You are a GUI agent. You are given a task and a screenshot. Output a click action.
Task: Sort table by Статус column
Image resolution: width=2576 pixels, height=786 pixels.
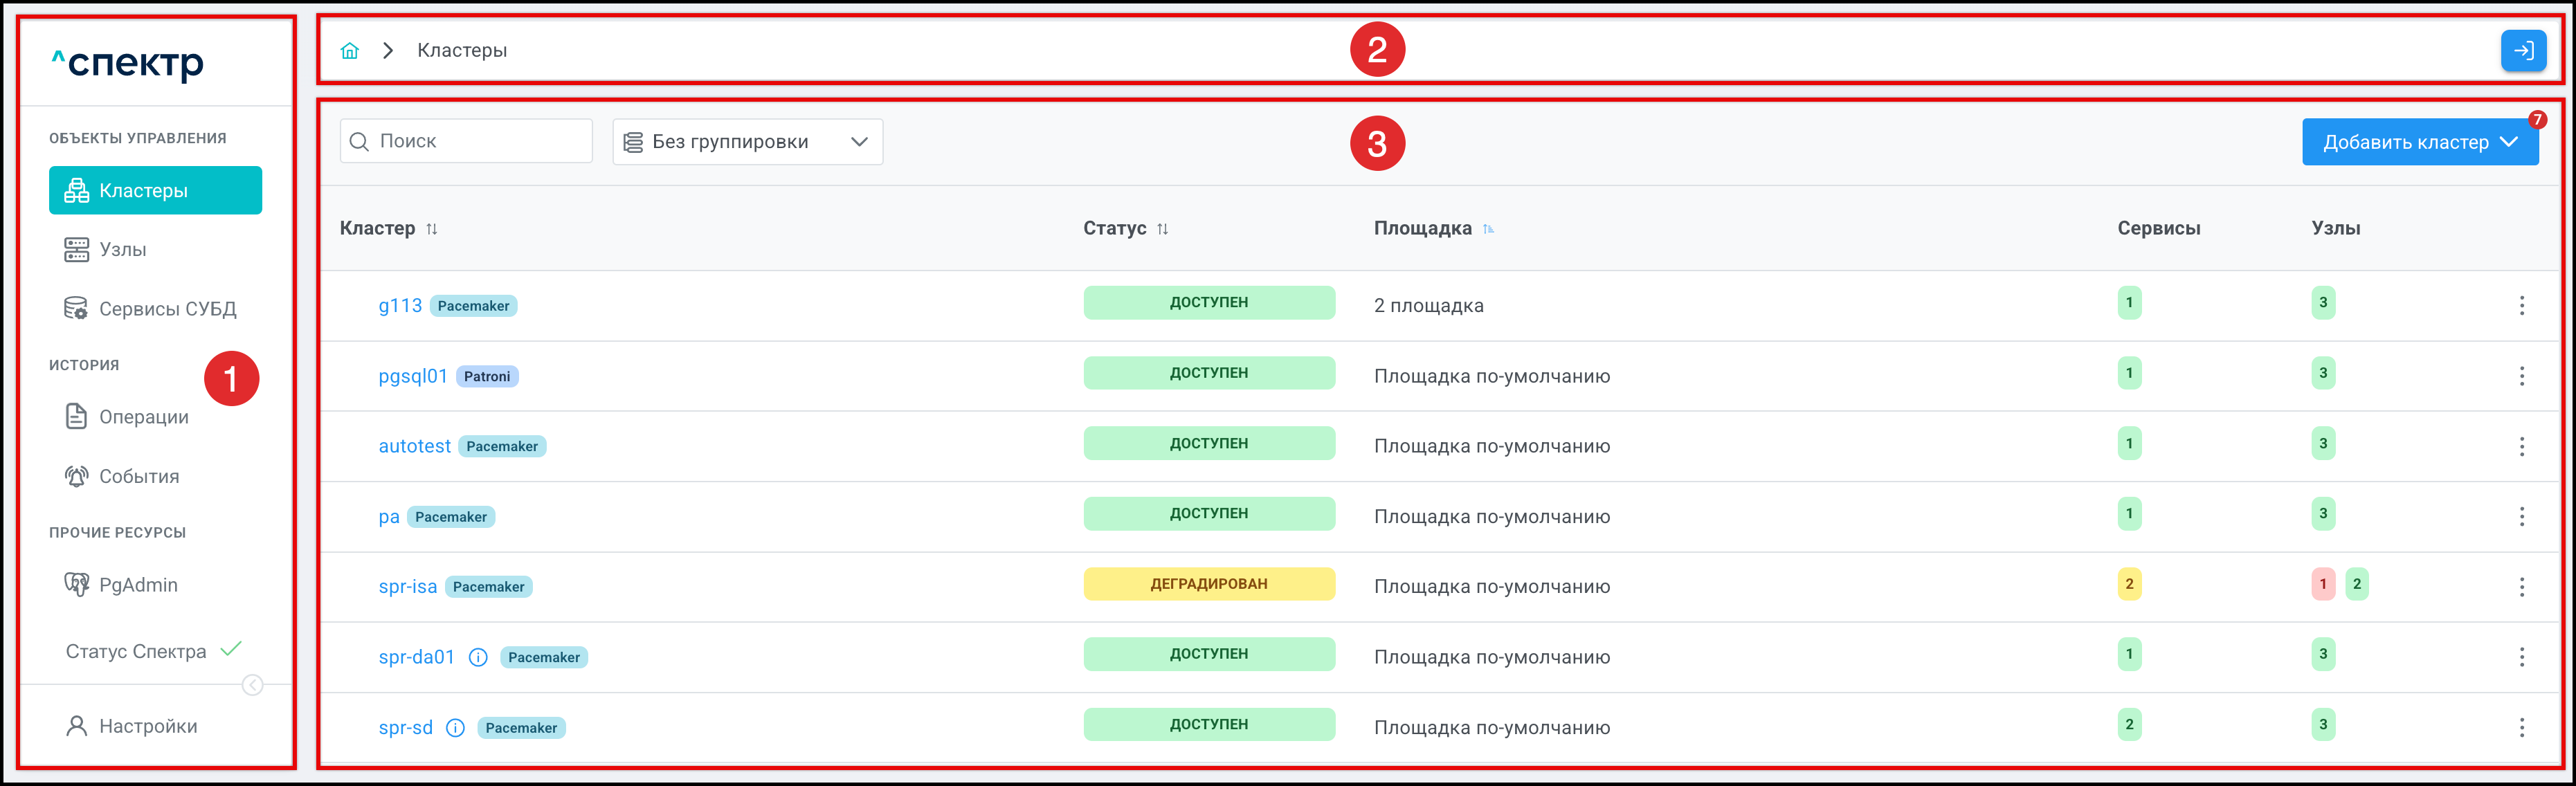point(1162,229)
